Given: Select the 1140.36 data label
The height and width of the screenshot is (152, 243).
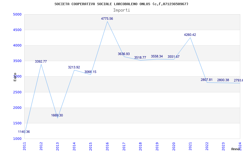Looking at the screenshot, I should (x=24, y=132).
